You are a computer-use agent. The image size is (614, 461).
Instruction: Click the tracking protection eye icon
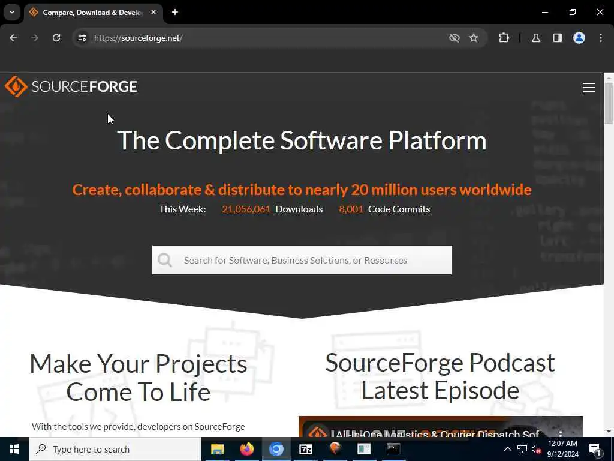454,38
